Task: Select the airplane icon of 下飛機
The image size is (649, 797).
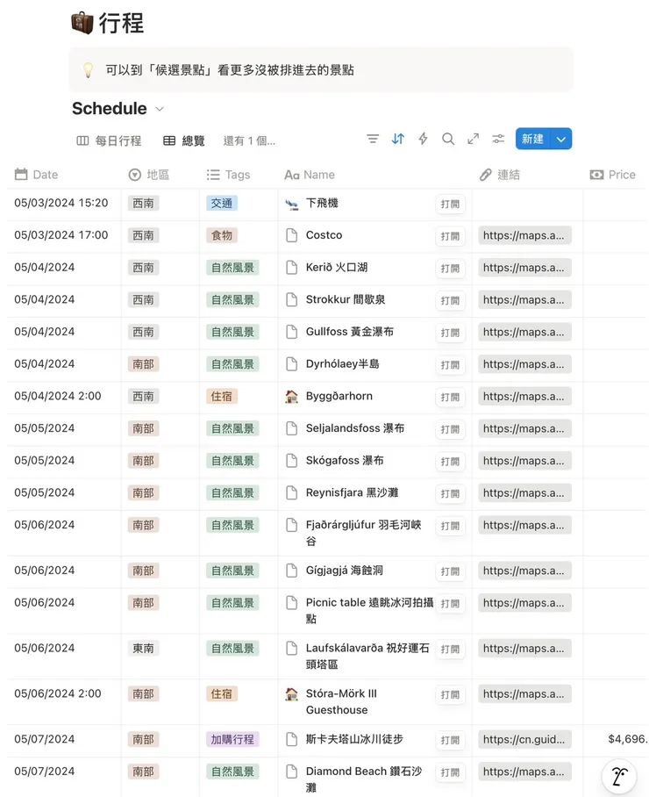Action: tap(291, 204)
